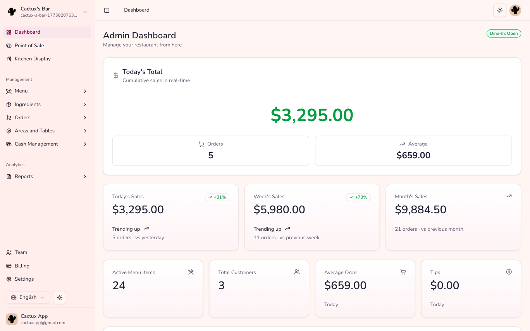
Task: Click the Team people icon
Action: click(9, 252)
